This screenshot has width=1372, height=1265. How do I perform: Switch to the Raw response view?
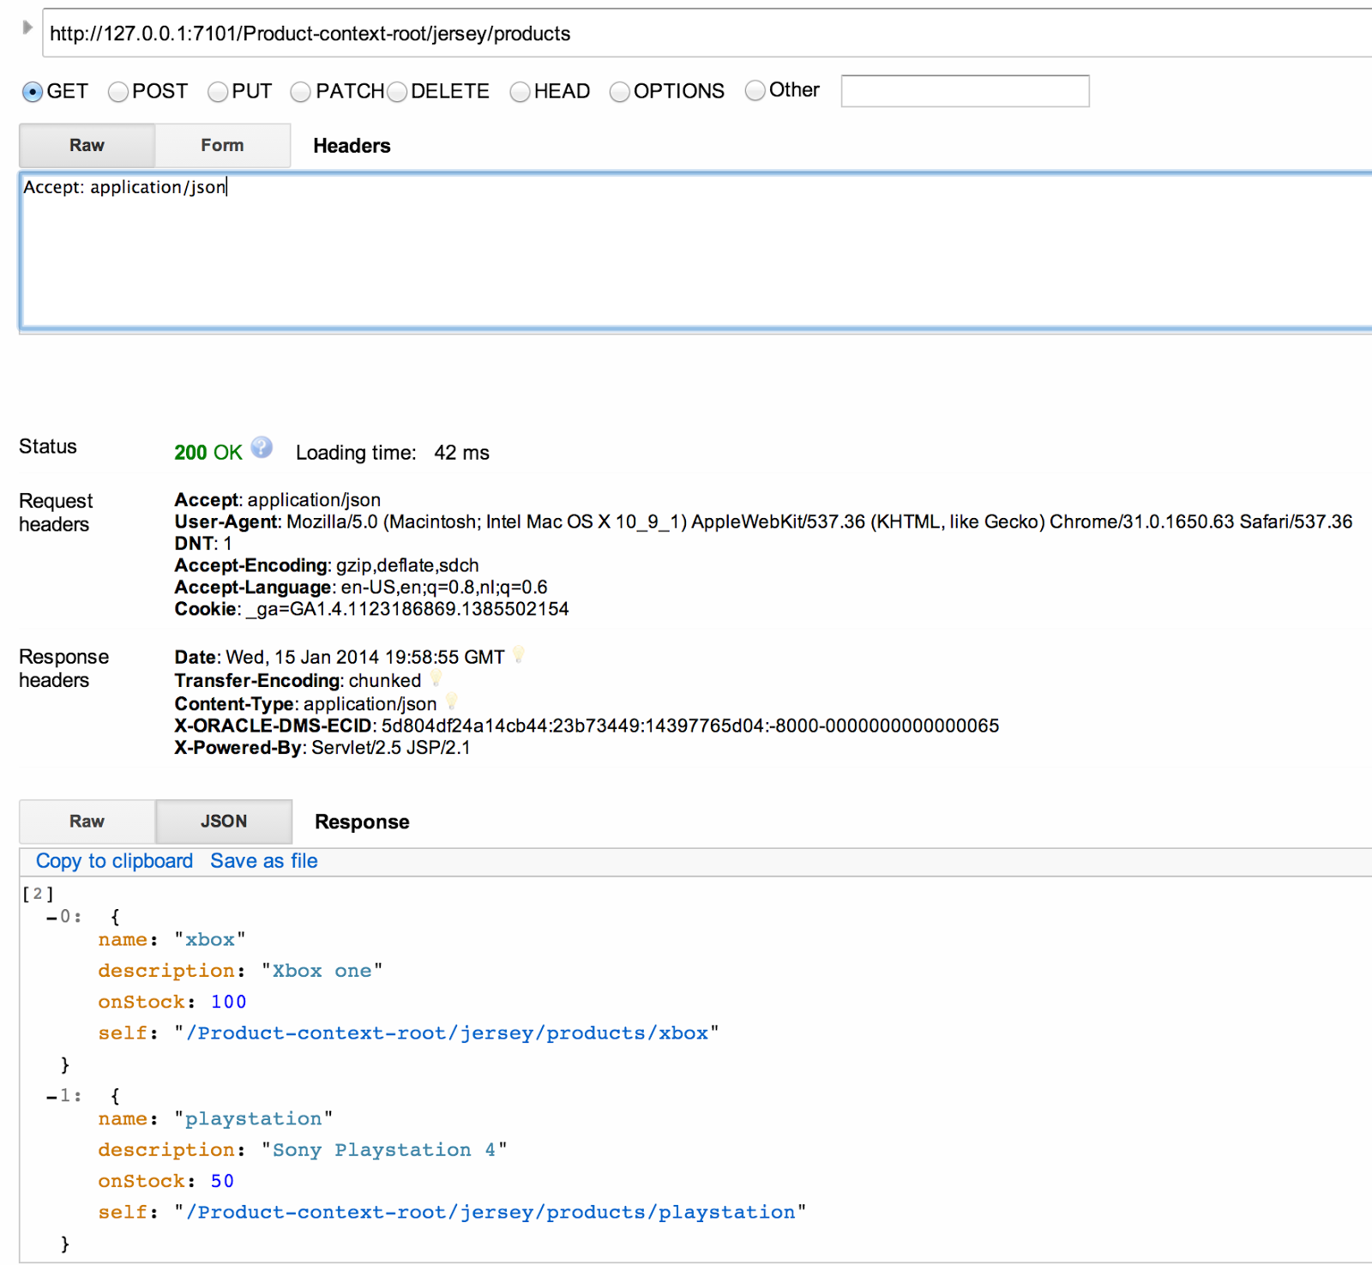point(86,821)
